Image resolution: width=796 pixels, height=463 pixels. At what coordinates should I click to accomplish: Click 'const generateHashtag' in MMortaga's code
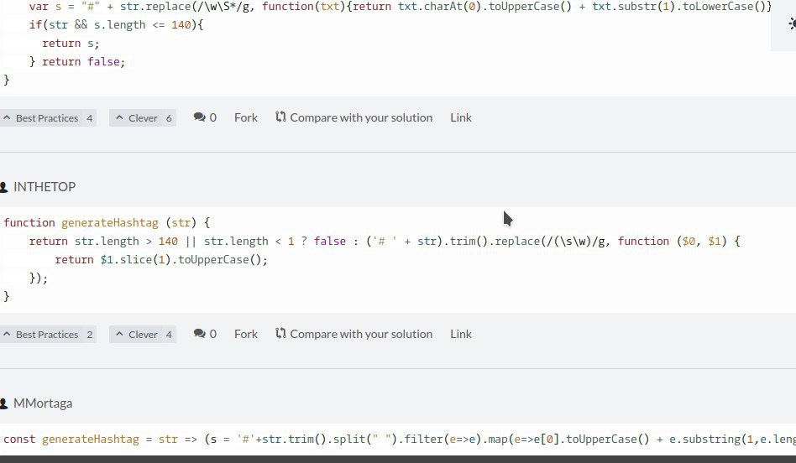(x=71, y=440)
